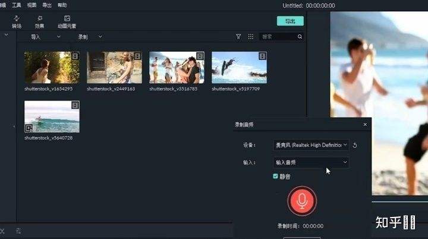
Task: Refresh the audio device list
Action: point(355,145)
